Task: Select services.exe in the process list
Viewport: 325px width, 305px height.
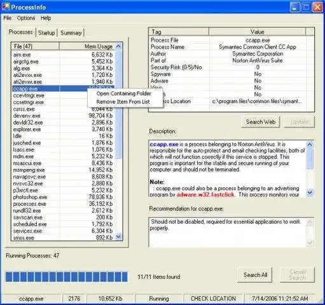Action: tap(63, 231)
